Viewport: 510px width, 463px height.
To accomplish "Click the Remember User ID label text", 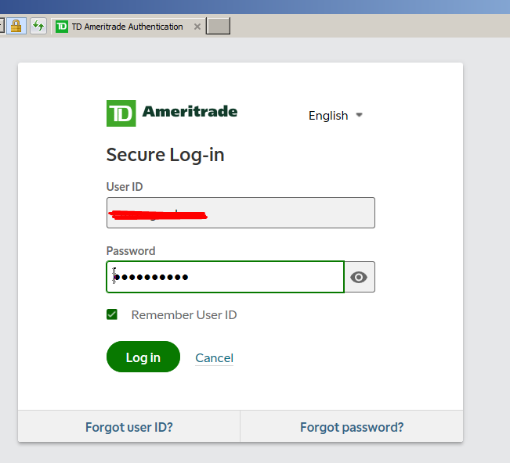I will point(184,315).
